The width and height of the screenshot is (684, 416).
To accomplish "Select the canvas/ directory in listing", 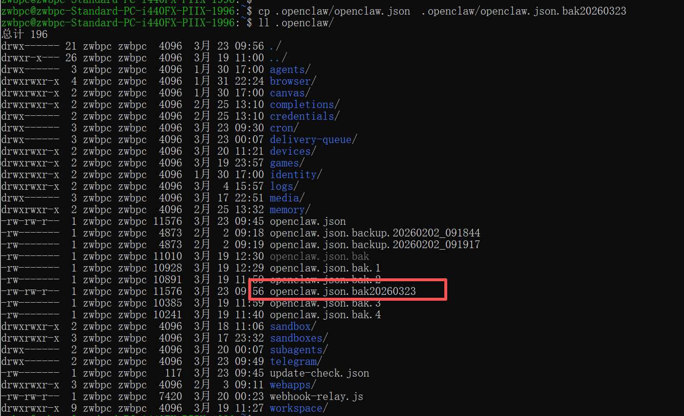I will pos(289,93).
